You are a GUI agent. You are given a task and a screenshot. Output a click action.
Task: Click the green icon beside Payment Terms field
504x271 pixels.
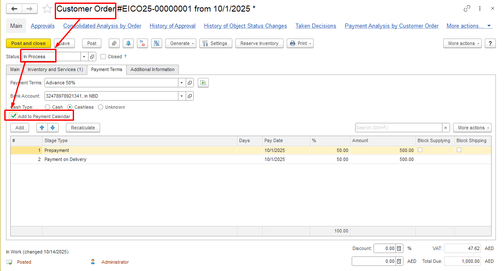[203, 83]
